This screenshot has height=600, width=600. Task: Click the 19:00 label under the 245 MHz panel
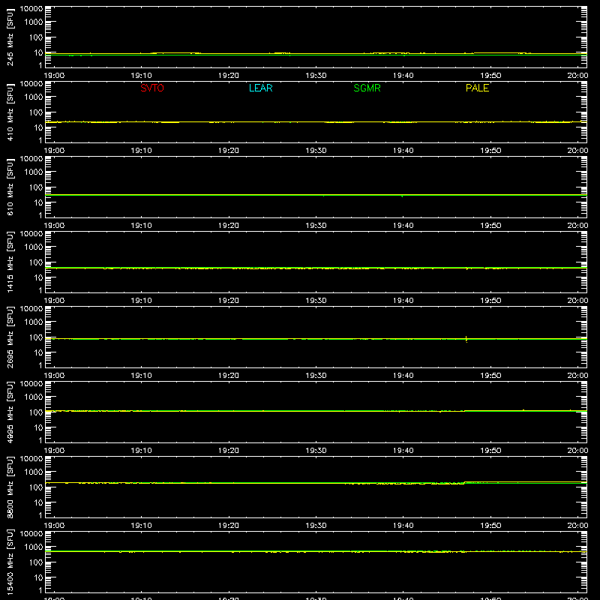pyautogui.click(x=54, y=76)
